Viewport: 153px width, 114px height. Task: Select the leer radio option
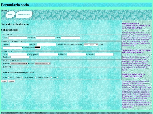pyautogui.click(x=58, y=77)
